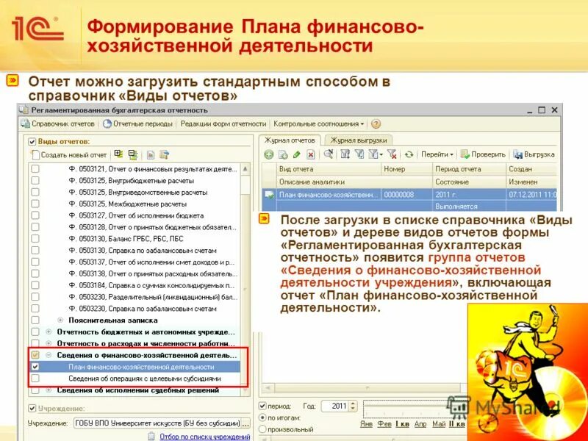Select the произвольный radio button
588x441 pixels.
(x=262, y=429)
